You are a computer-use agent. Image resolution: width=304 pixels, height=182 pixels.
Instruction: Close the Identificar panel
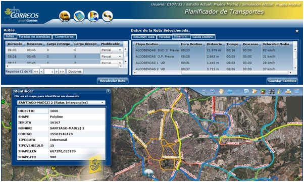(x=108, y=91)
